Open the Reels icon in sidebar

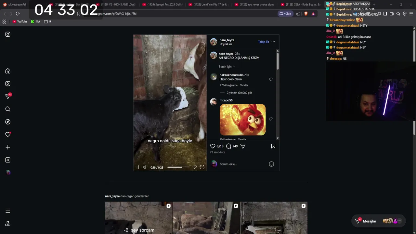coord(8,84)
